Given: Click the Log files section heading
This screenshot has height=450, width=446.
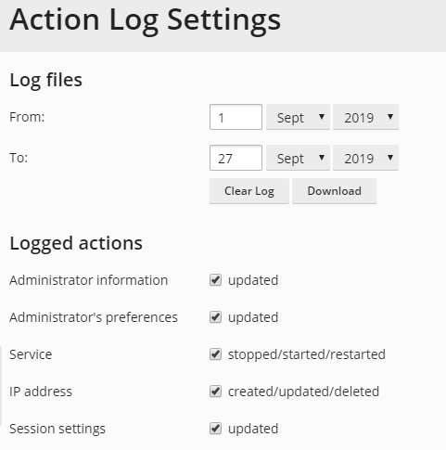Looking at the screenshot, I should point(45,80).
